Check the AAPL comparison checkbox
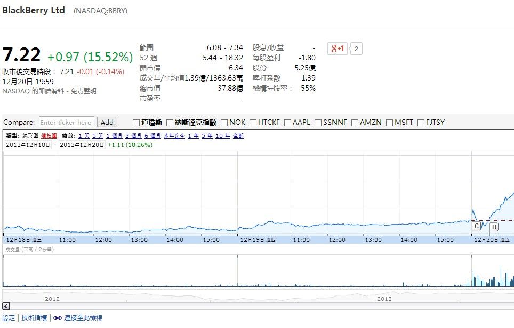 coord(287,123)
